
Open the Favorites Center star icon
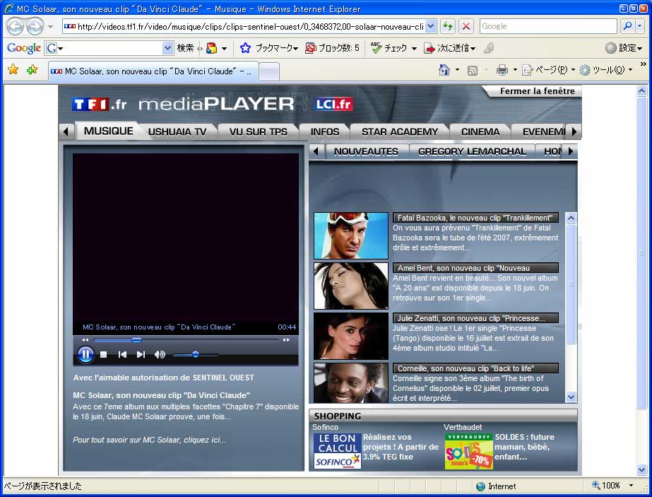click(x=13, y=69)
